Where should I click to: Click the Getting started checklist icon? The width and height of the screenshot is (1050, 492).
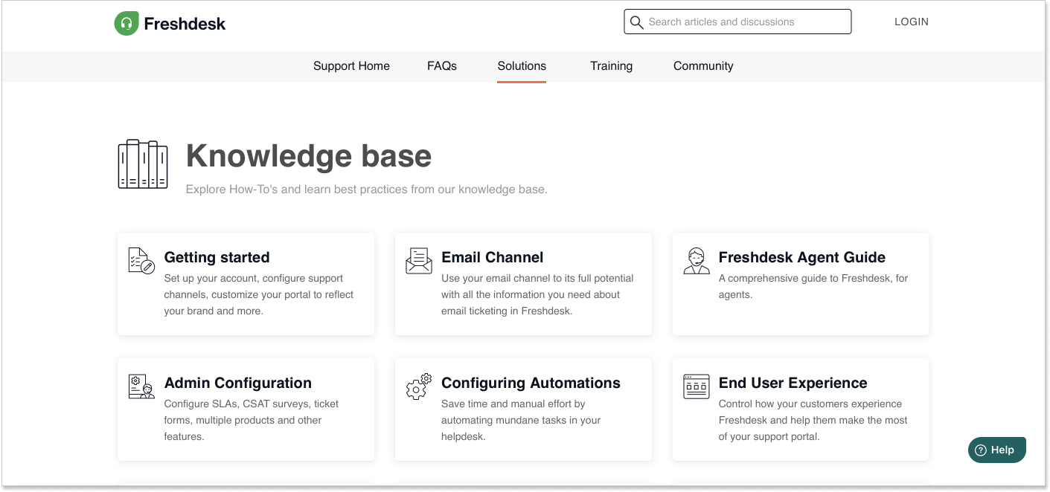tap(141, 261)
